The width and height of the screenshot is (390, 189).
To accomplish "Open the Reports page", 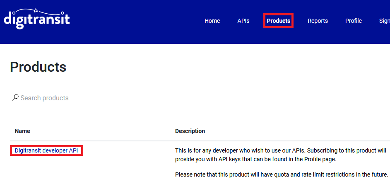I will (318, 21).
